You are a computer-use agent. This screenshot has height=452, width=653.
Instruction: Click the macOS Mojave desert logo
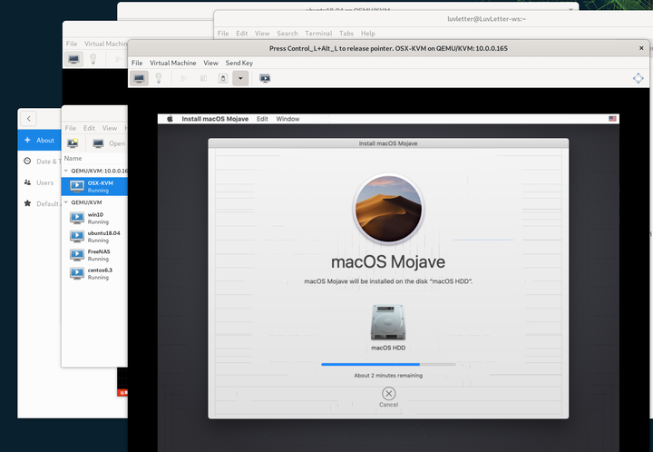(x=388, y=209)
